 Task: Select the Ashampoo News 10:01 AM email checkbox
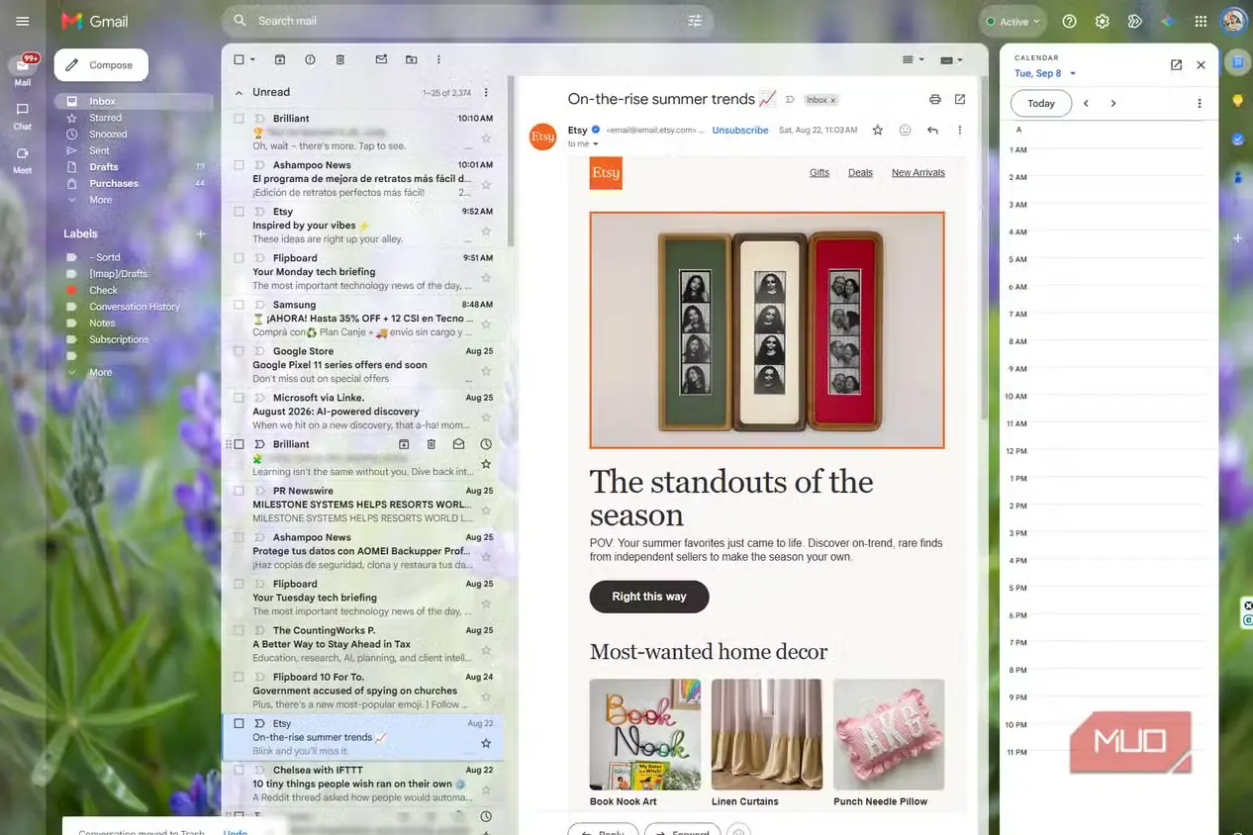[239, 165]
